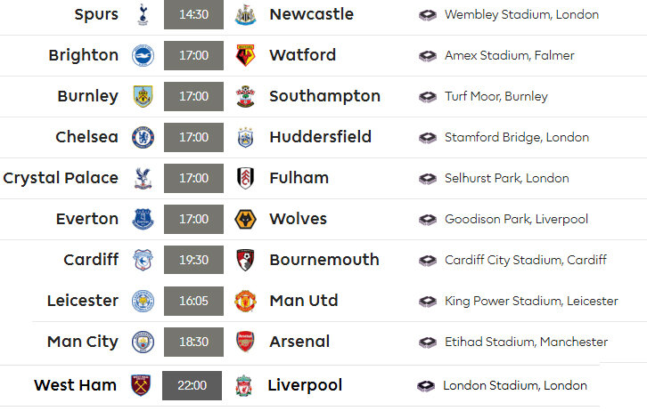
Task: Open the 14:30 Spurs kickoff time box
Action: pyautogui.click(x=193, y=14)
